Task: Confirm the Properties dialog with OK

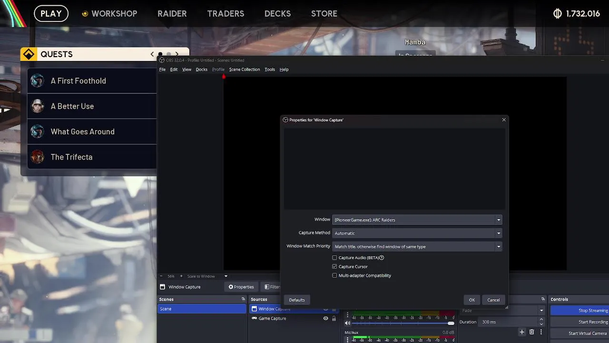Action: pyautogui.click(x=472, y=300)
